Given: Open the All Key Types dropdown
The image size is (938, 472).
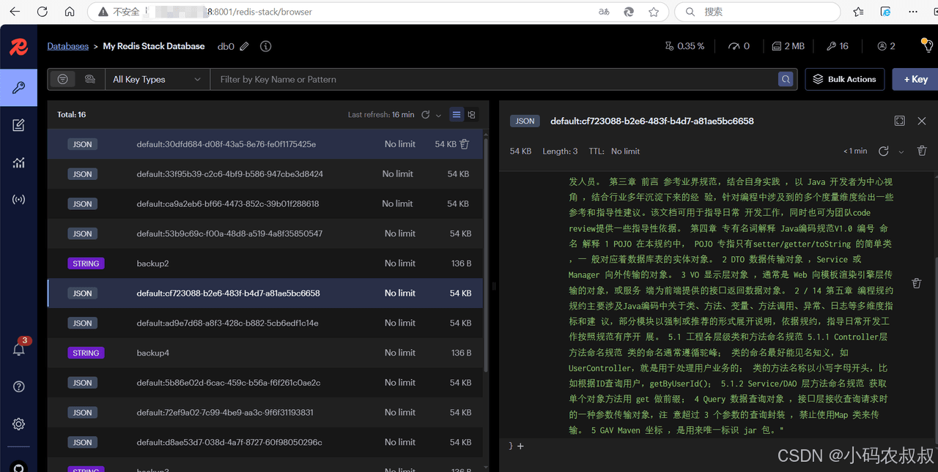Looking at the screenshot, I should pos(157,79).
